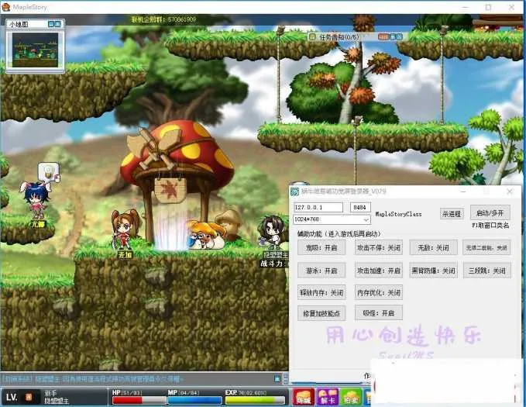Open the red 商城 cash shop button
The width and height of the screenshot is (526, 407).
tap(304, 397)
